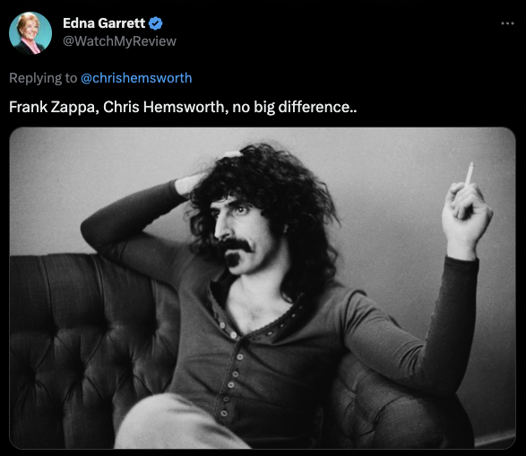
Task: Click the blue verified badge
Action: [155, 23]
